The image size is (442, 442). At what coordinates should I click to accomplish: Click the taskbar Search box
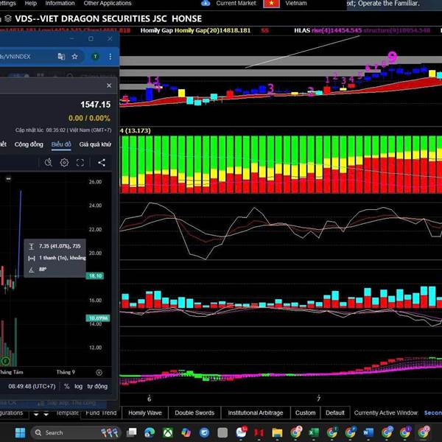pos(76,432)
